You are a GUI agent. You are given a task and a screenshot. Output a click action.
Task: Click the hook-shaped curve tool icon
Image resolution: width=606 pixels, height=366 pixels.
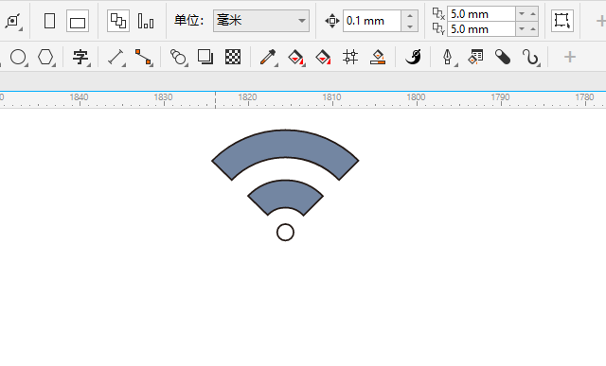point(530,58)
